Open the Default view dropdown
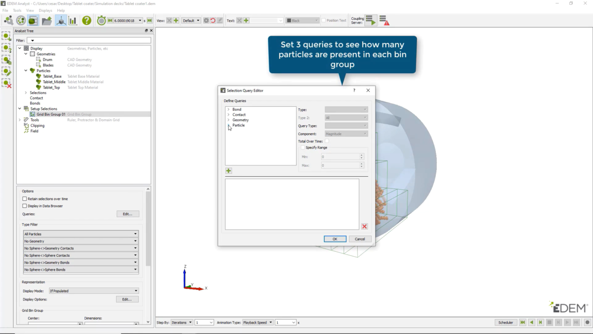The height and width of the screenshot is (334, 593). tap(191, 21)
